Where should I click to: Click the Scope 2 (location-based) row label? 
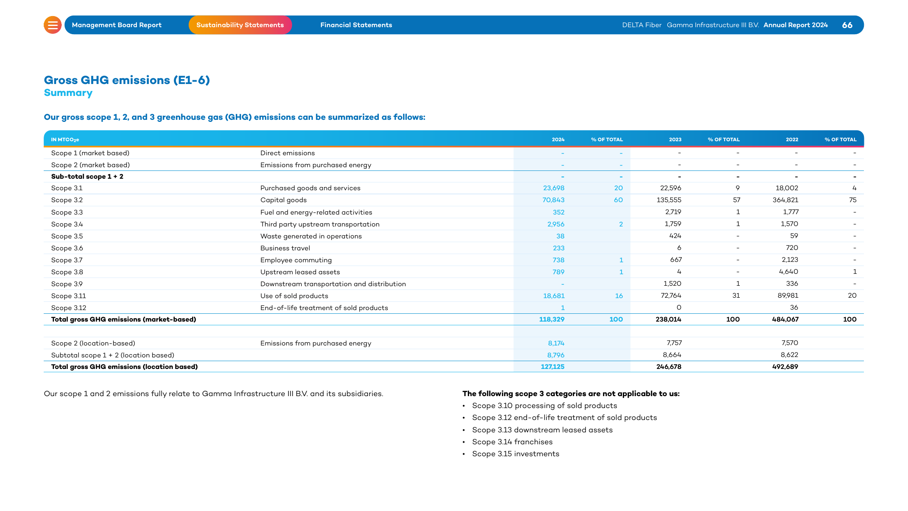[x=93, y=343]
